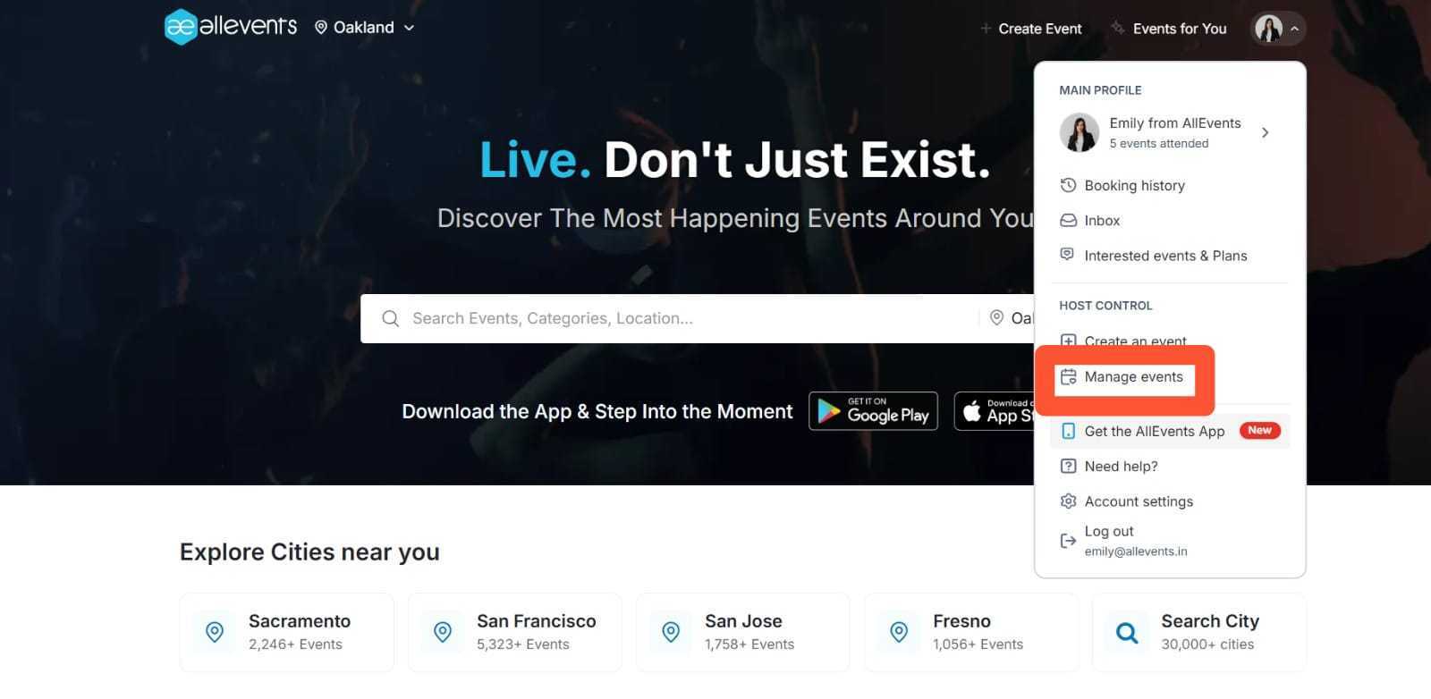The width and height of the screenshot is (1431, 699).
Task: Click the Search City magnifier icon
Action: (1127, 633)
